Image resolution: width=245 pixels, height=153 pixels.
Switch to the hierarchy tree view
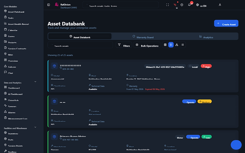coord(177,45)
